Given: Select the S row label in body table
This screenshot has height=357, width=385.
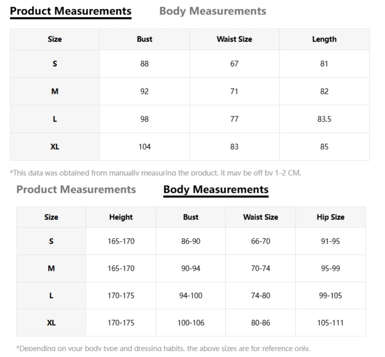Looking at the screenshot, I should [51, 241].
